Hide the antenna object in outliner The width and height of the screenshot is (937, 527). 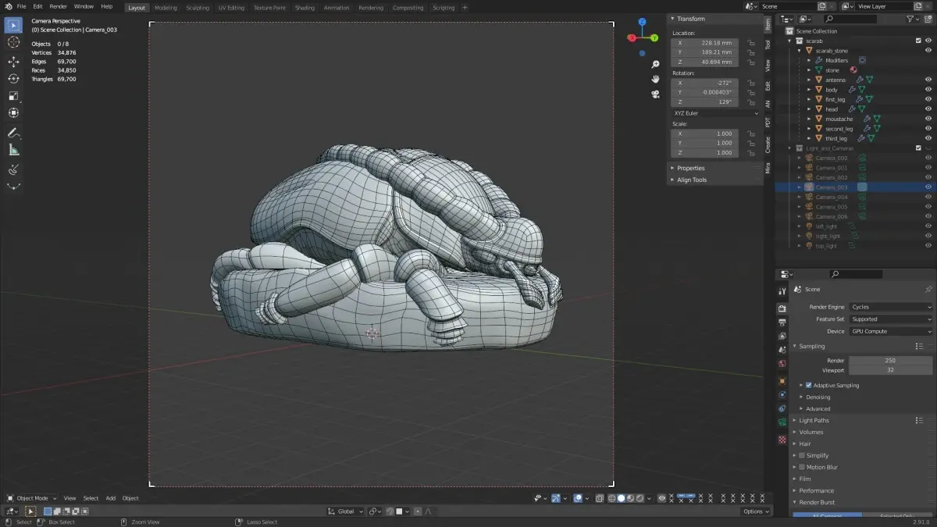coord(928,80)
